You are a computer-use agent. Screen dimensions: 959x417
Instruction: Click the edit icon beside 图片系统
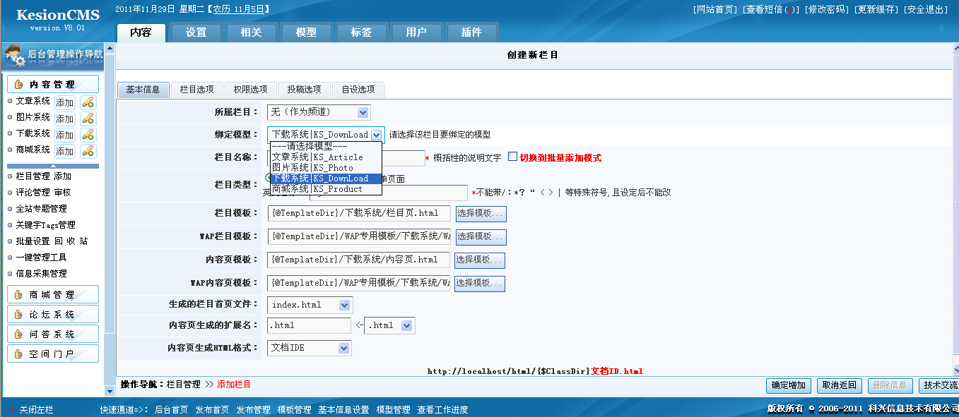click(x=88, y=119)
